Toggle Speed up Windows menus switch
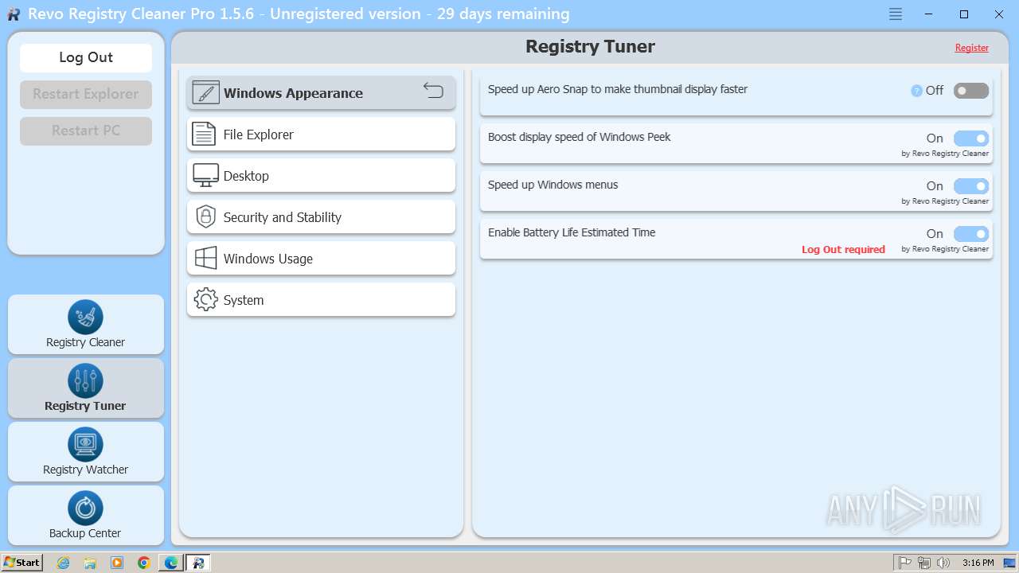 click(971, 186)
